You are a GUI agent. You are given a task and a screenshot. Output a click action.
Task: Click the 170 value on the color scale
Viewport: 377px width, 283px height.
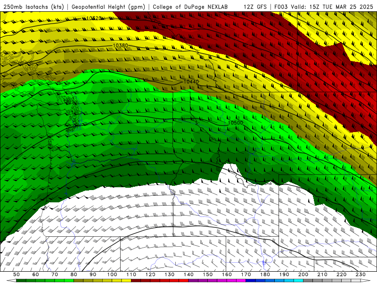246,275
